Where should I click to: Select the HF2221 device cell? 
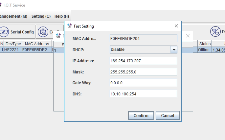(13, 50)
